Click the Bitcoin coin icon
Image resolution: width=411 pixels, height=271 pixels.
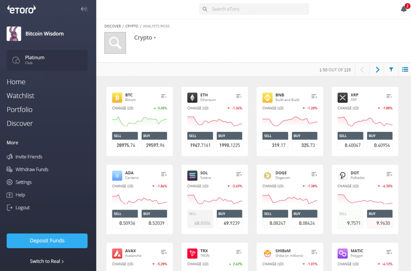(x=117, y=97)
